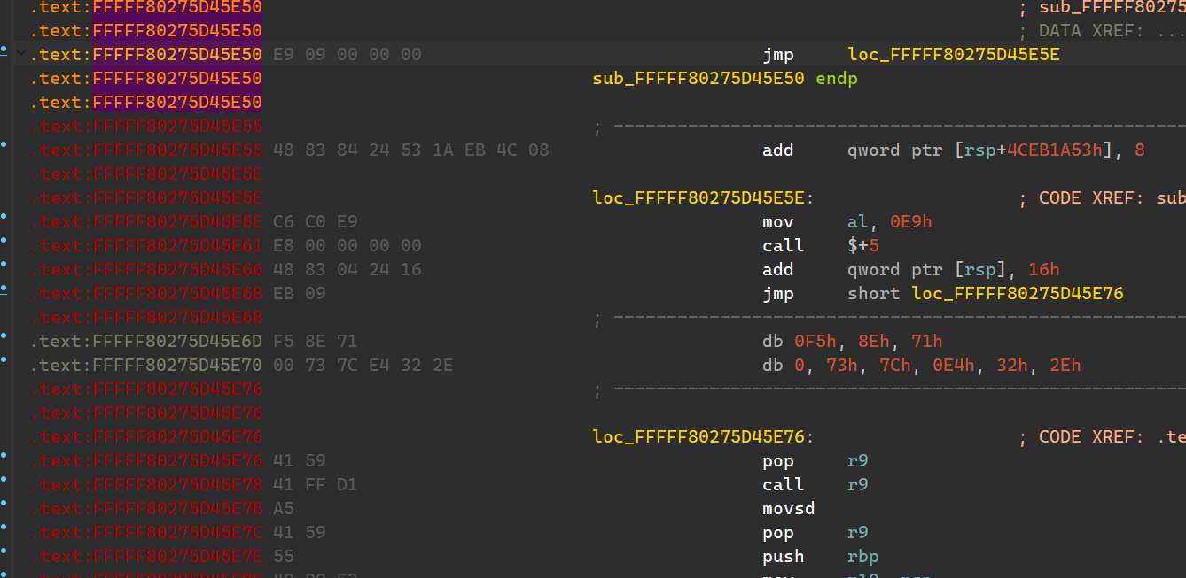Viewport: 1186px width, 578px height.
Task: Click the sub_FFFFF80275D45E50 endp line
Action: 725,79
